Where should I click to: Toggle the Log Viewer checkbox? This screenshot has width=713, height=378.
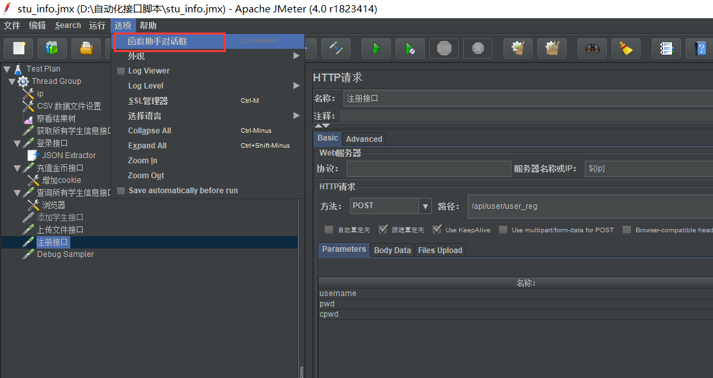[121, 71]
